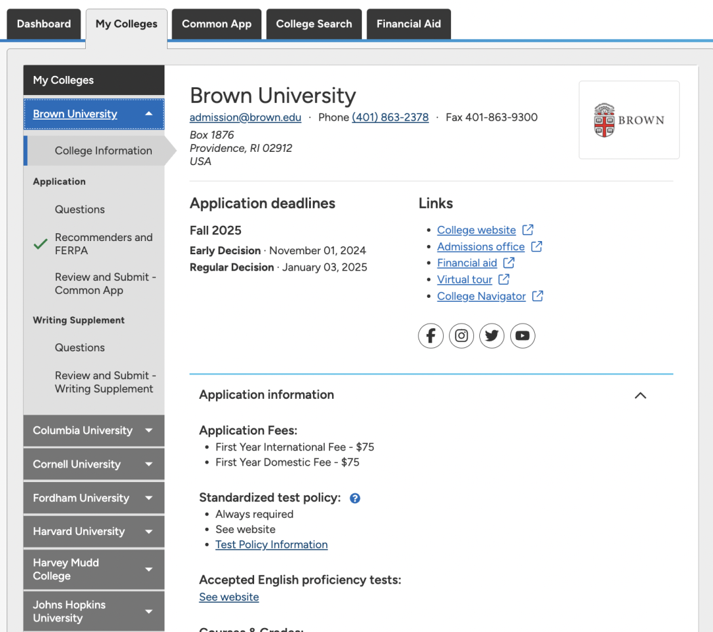Click the Test Policy Information link

click(x=271, y=545)
